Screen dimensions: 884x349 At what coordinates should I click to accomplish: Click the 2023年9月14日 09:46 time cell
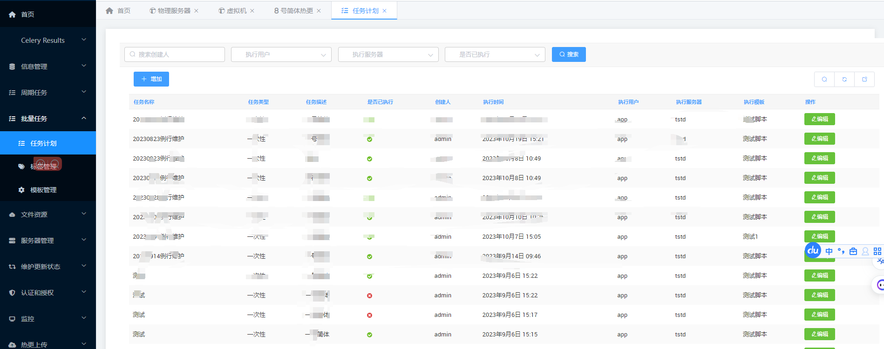pyautogui.click(x=511, y=256)
